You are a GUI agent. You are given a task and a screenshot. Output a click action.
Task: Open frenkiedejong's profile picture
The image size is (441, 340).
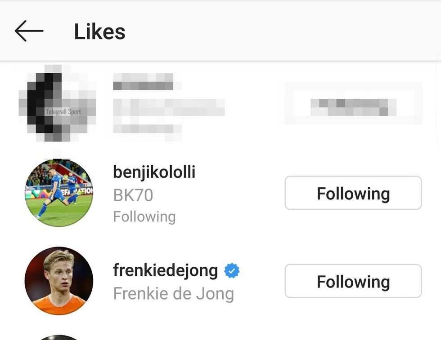tap(58, 281)
